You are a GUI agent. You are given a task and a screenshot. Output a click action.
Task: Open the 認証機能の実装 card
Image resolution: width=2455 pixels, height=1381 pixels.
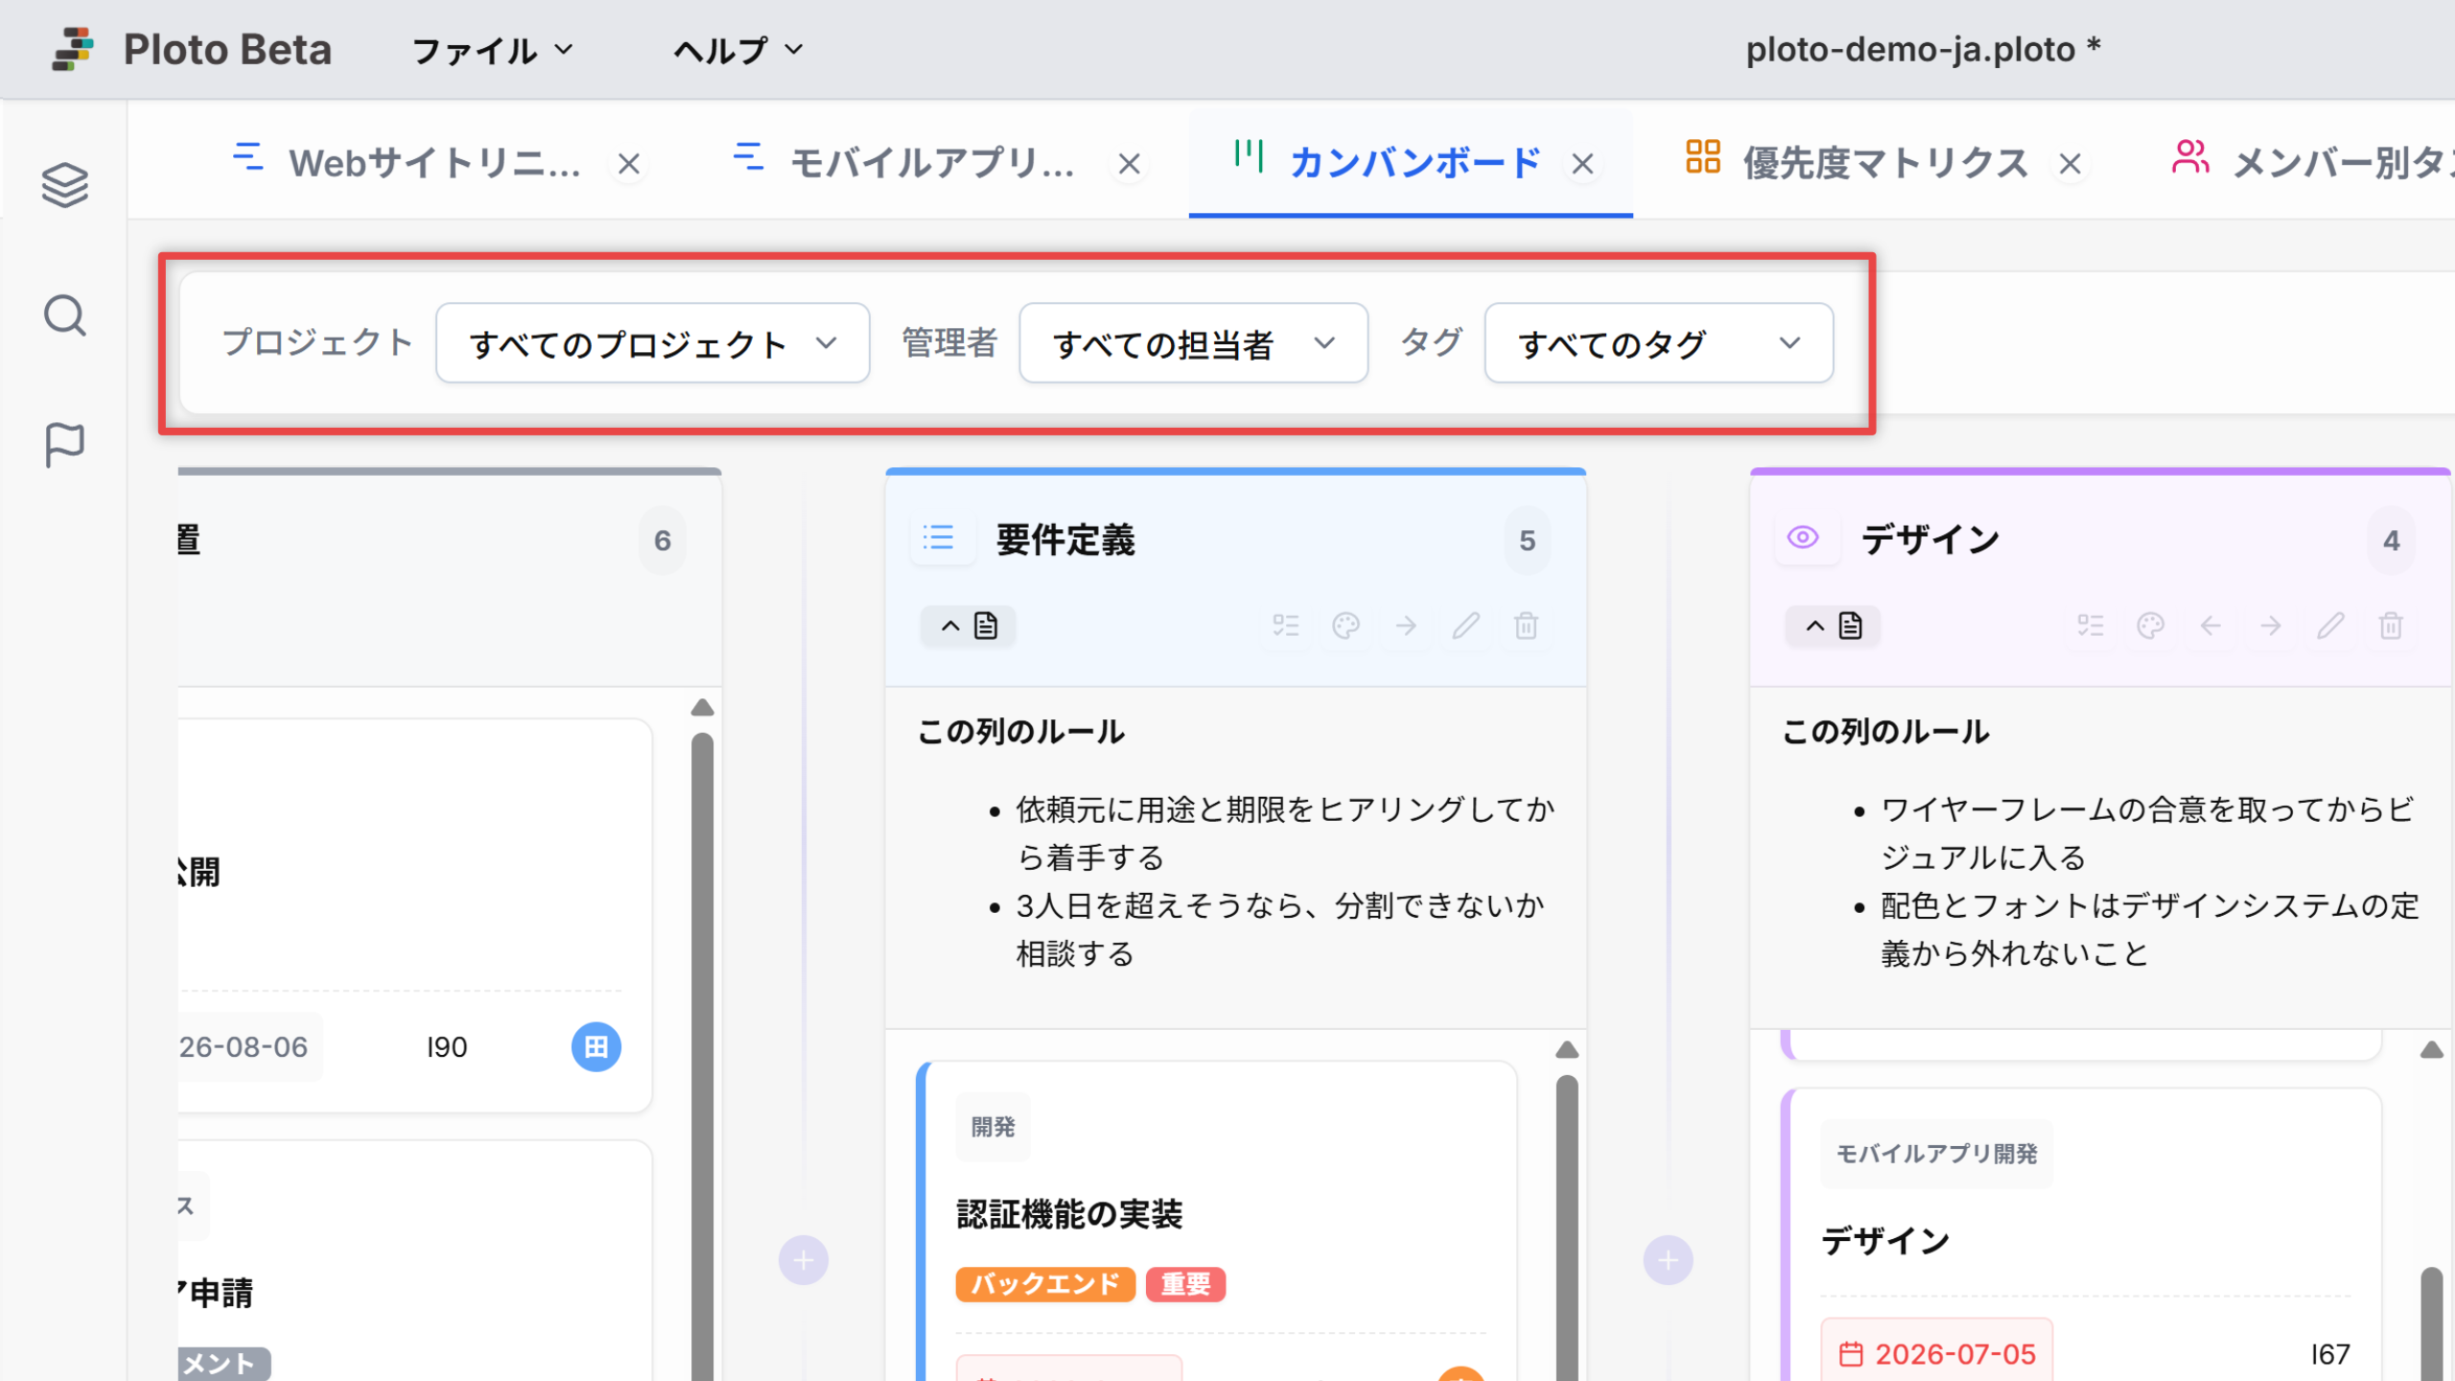[1069, 1214]
